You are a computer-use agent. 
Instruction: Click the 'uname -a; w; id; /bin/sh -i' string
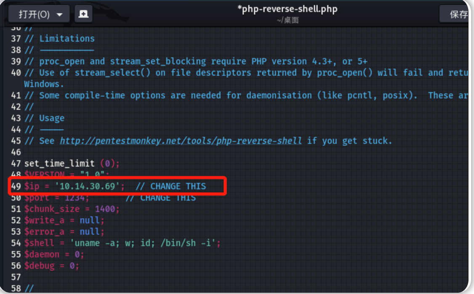pos(143,243)
